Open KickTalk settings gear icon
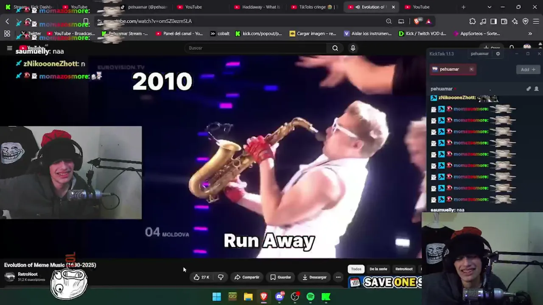The height and width of the screenshot is (305, 543). coord(498,54)
